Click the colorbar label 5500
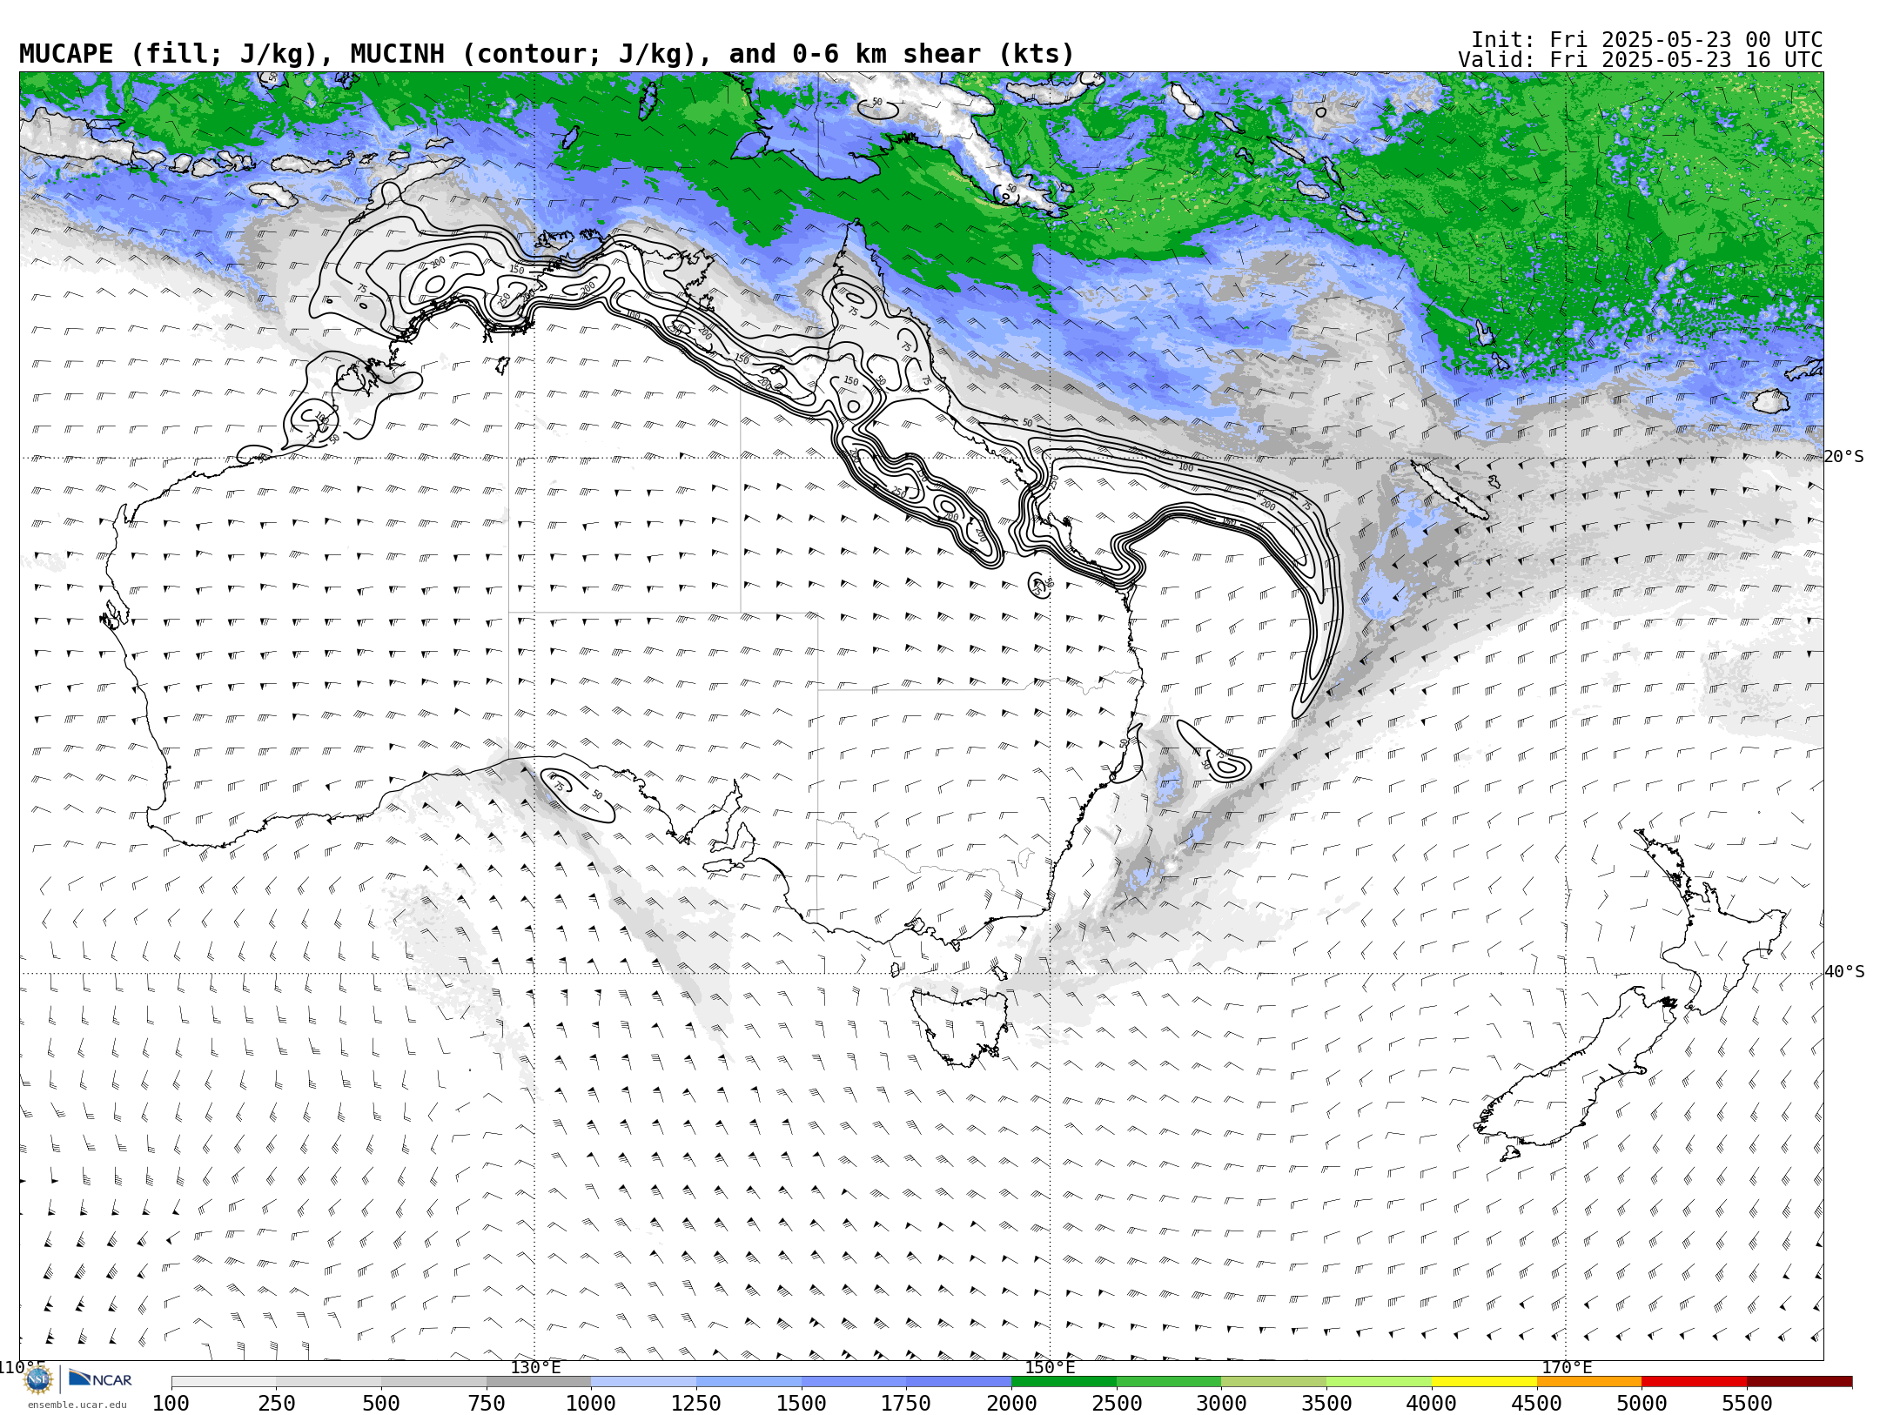 click(1747, 1403)
